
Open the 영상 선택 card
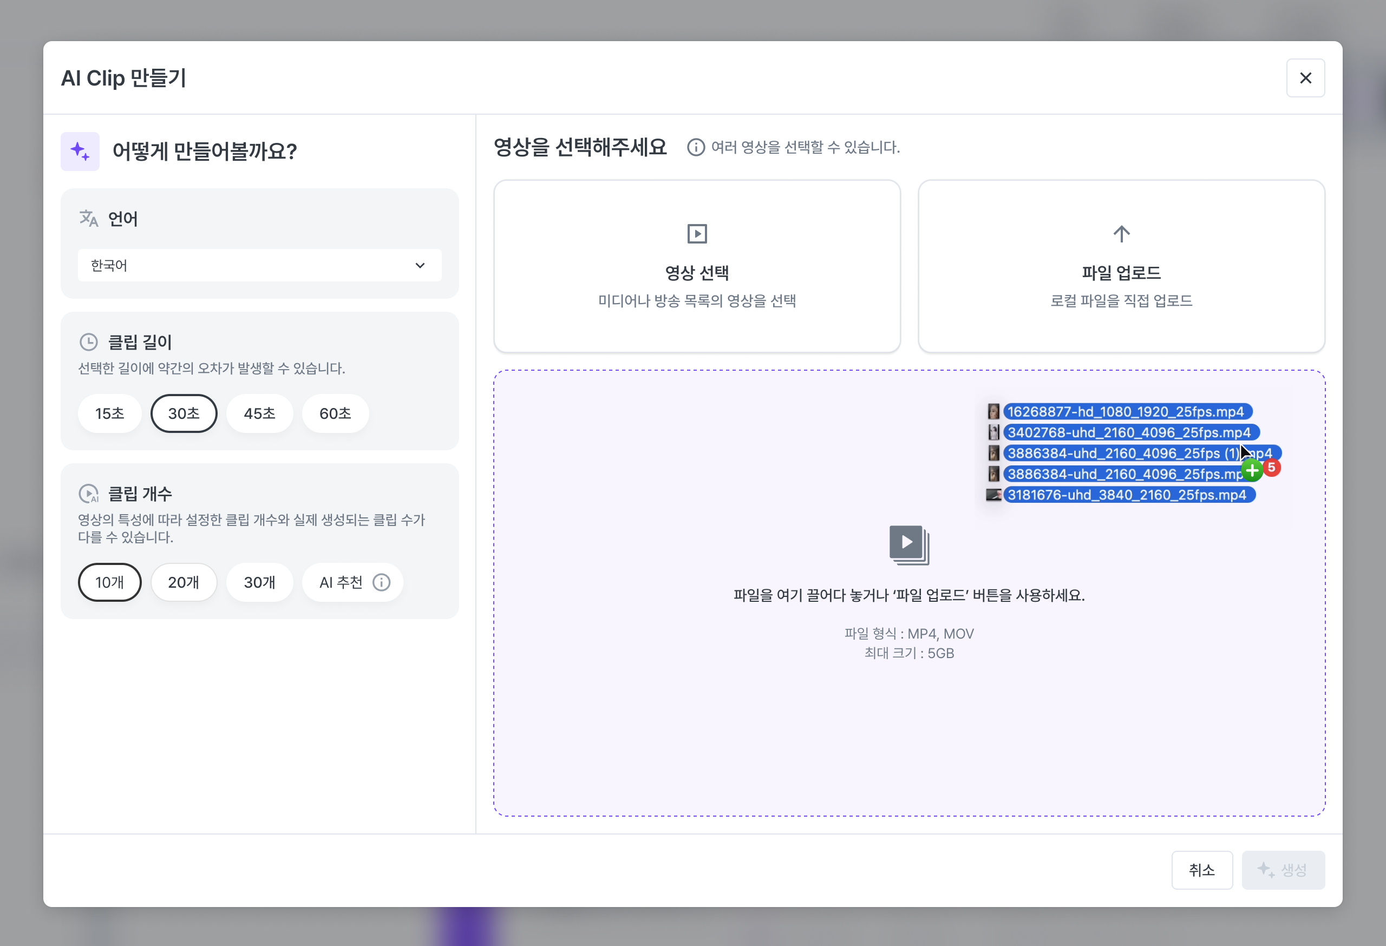(697, 266)
